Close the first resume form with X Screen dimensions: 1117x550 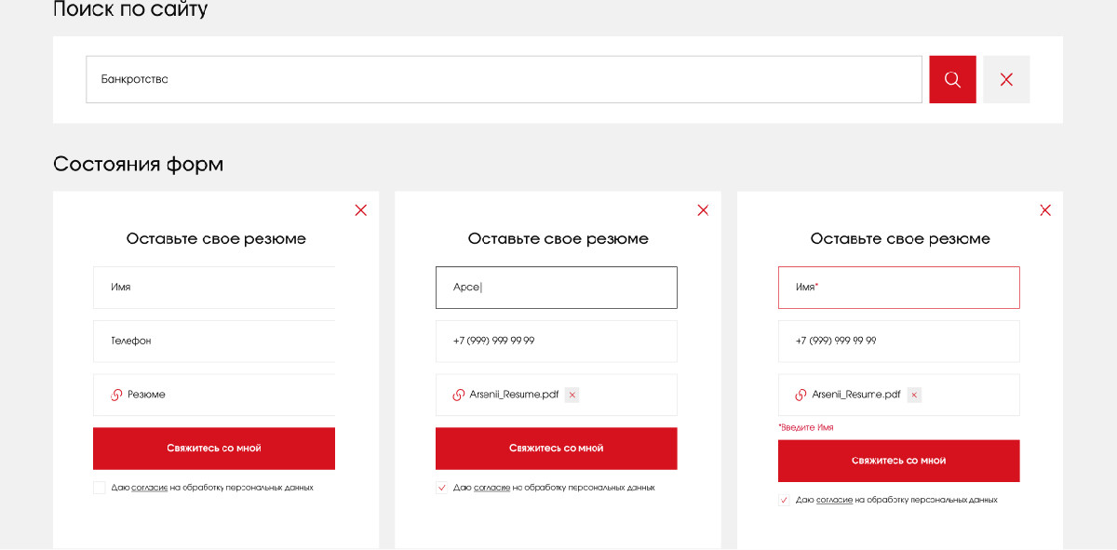[x=361, y=210]
